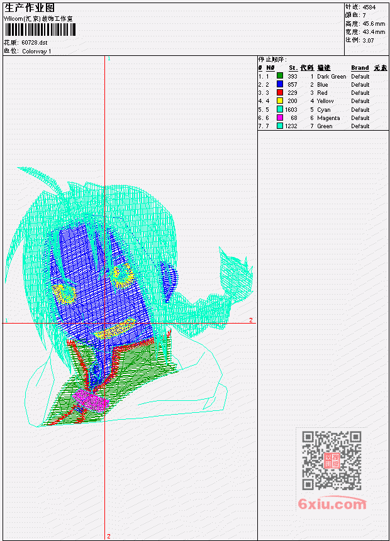Click stitch count 68
390x541 pixels.
tap(294, 118)
